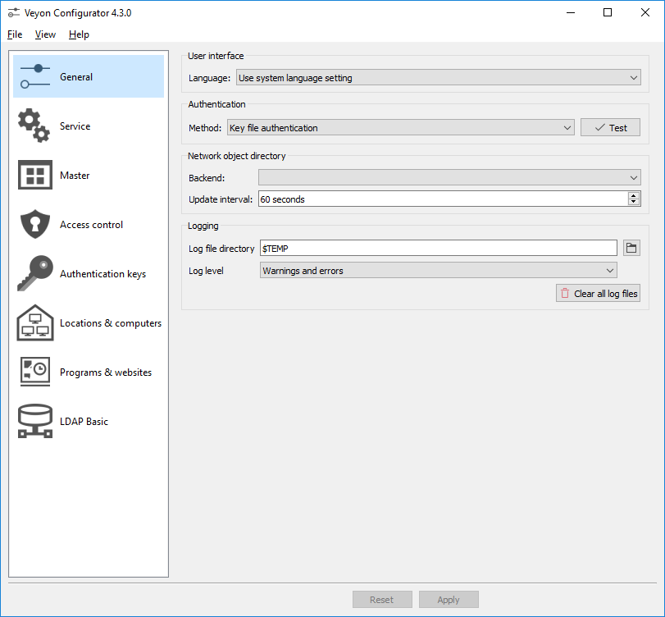This screenshot has width=665, height=617.
Task: Increase the update interval with up arrow
Action: coord(634,195)
